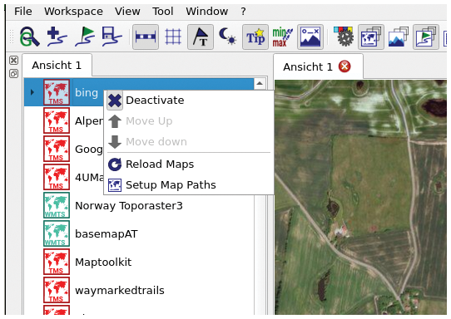The height and width of the screenshot is (319, 451).
Task: Open the File menu
Action: point(23,12)
